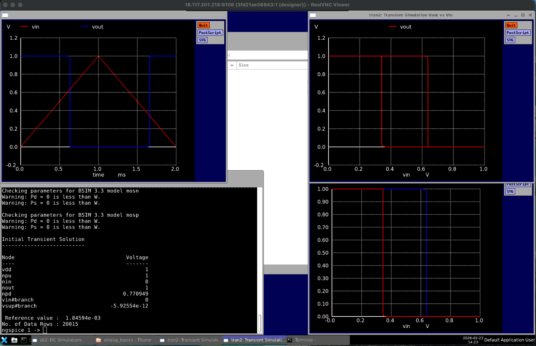The image size is (536, 346).
Task: Switch to the Terminal taskbar entry
Action: [x=305, y=340]
